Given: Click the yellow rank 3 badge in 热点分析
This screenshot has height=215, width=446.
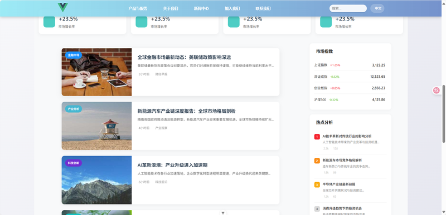Looking at the screenshot, I should pyautogui.click(x=317, y=184).
